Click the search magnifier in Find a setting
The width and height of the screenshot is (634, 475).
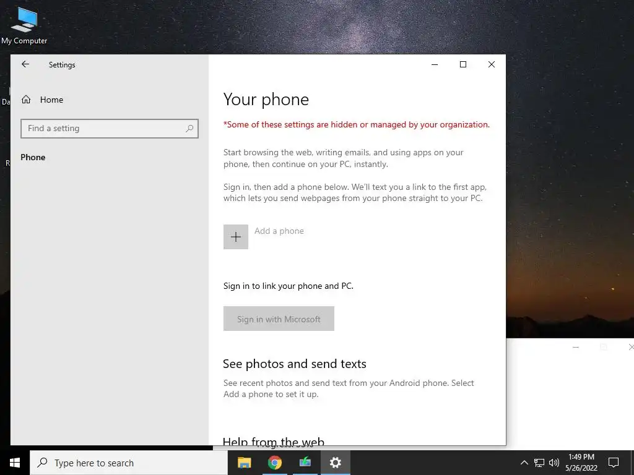coord(189,129)
